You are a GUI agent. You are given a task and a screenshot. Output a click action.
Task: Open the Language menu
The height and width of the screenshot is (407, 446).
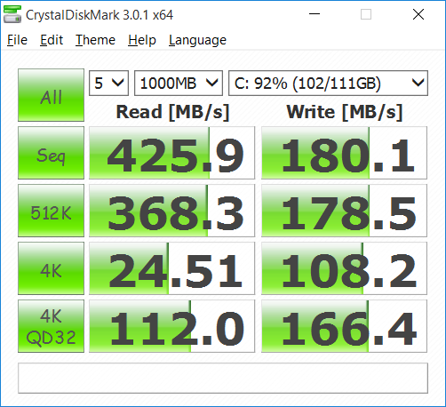[x=197, y=40]
